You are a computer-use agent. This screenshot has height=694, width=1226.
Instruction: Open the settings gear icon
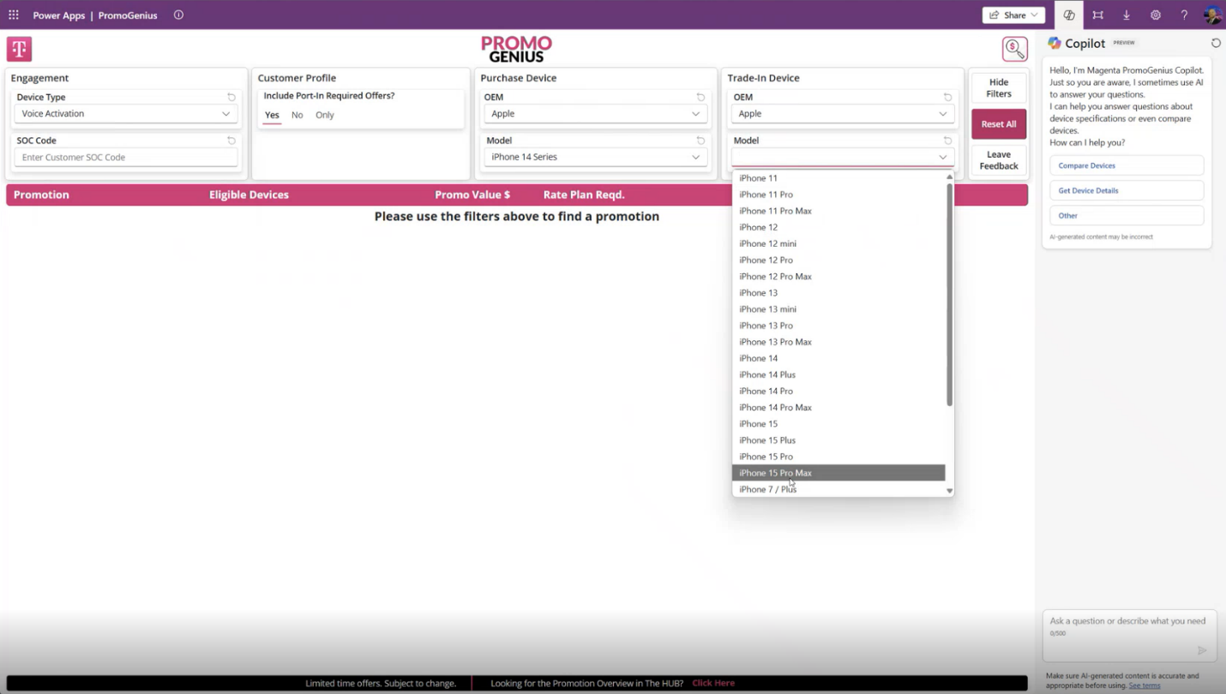pyautogui.click(x=1156, y=15)
